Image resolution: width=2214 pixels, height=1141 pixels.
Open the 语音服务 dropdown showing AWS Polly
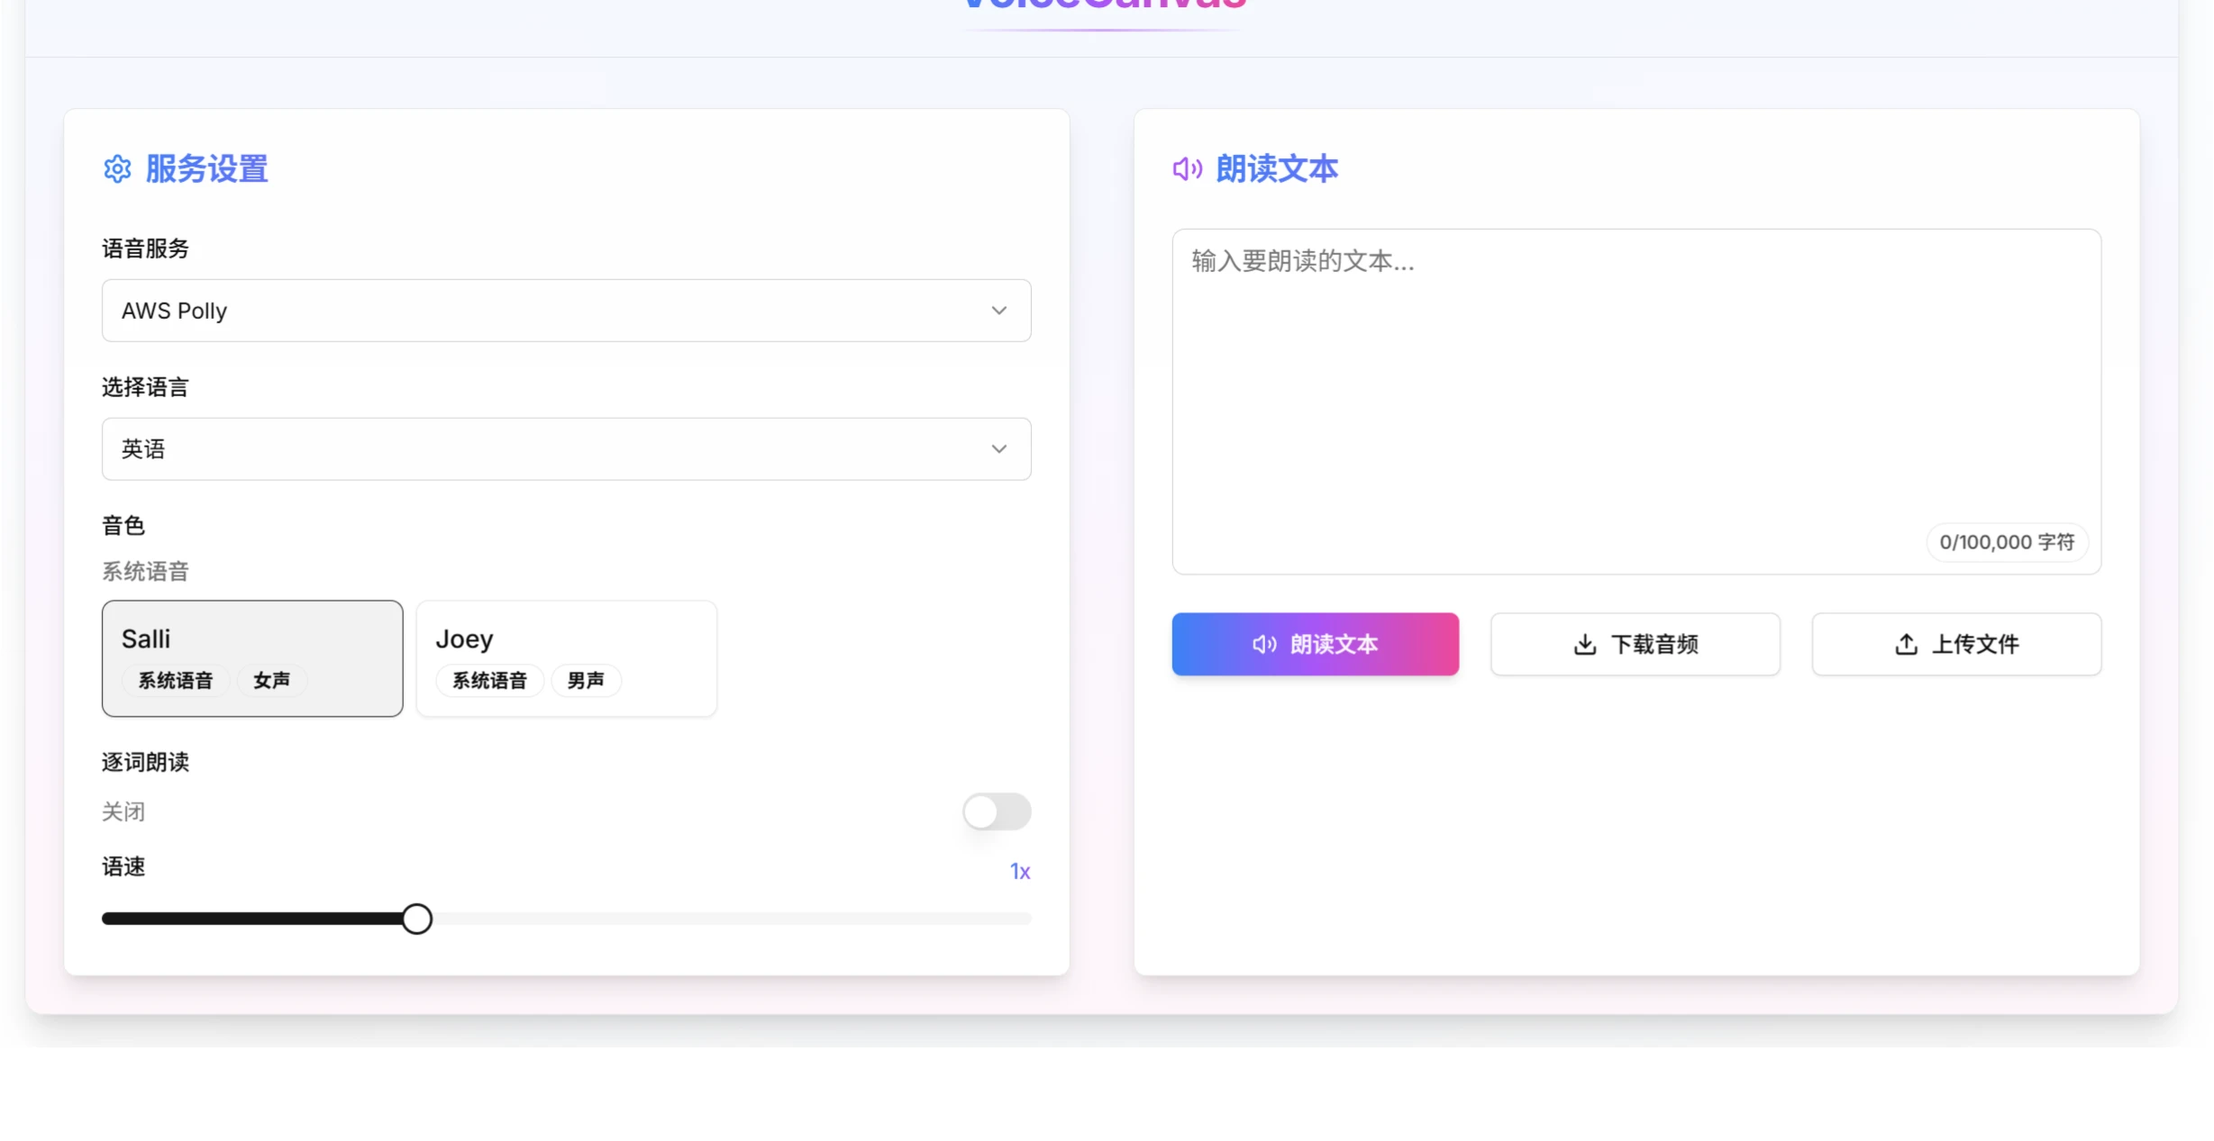[566, 310]
